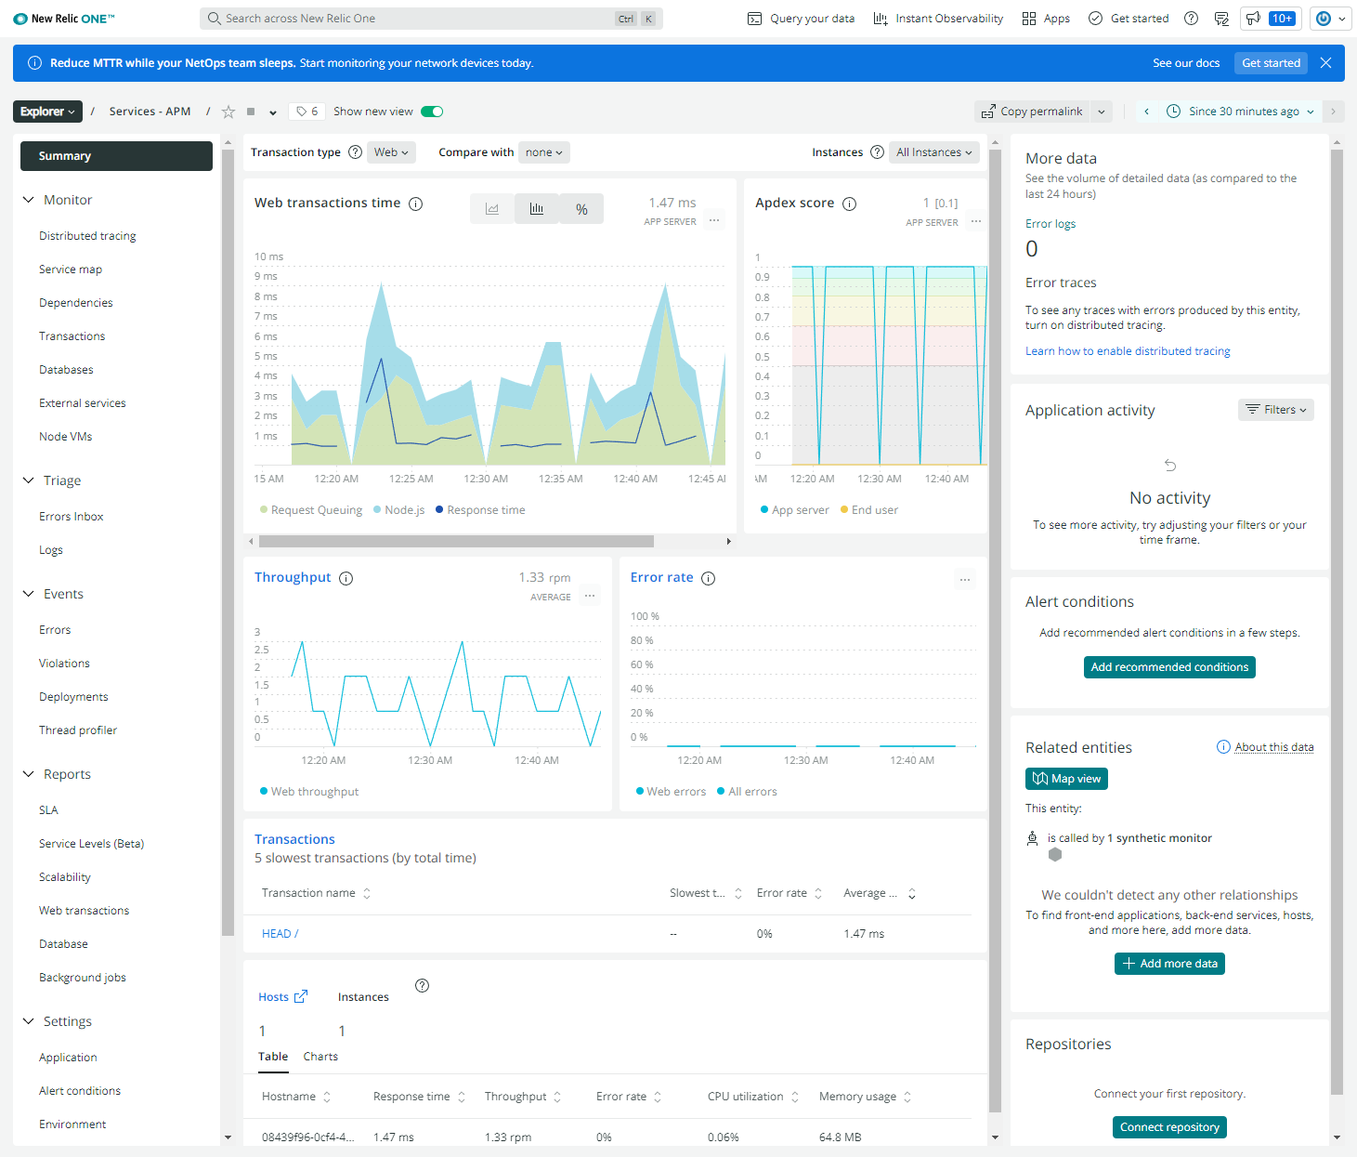Screen dimensions: 1357x1157
Task: Open the Application activity Filters dropdown
Action: click(x=1276, y=410)
